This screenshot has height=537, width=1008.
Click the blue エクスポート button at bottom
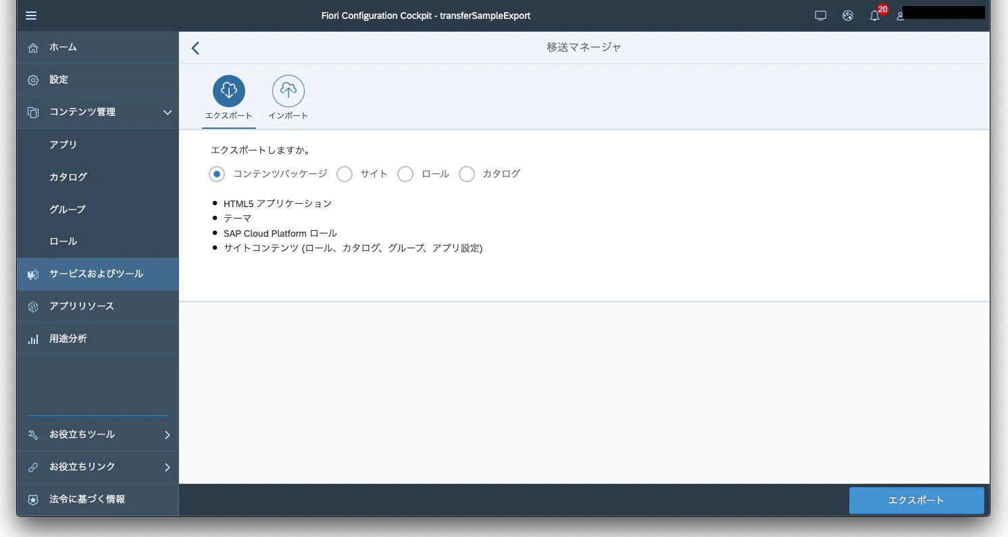tap(916, 501)
